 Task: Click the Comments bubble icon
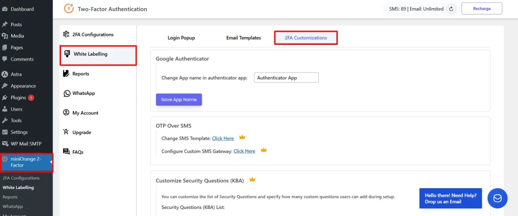5,59
